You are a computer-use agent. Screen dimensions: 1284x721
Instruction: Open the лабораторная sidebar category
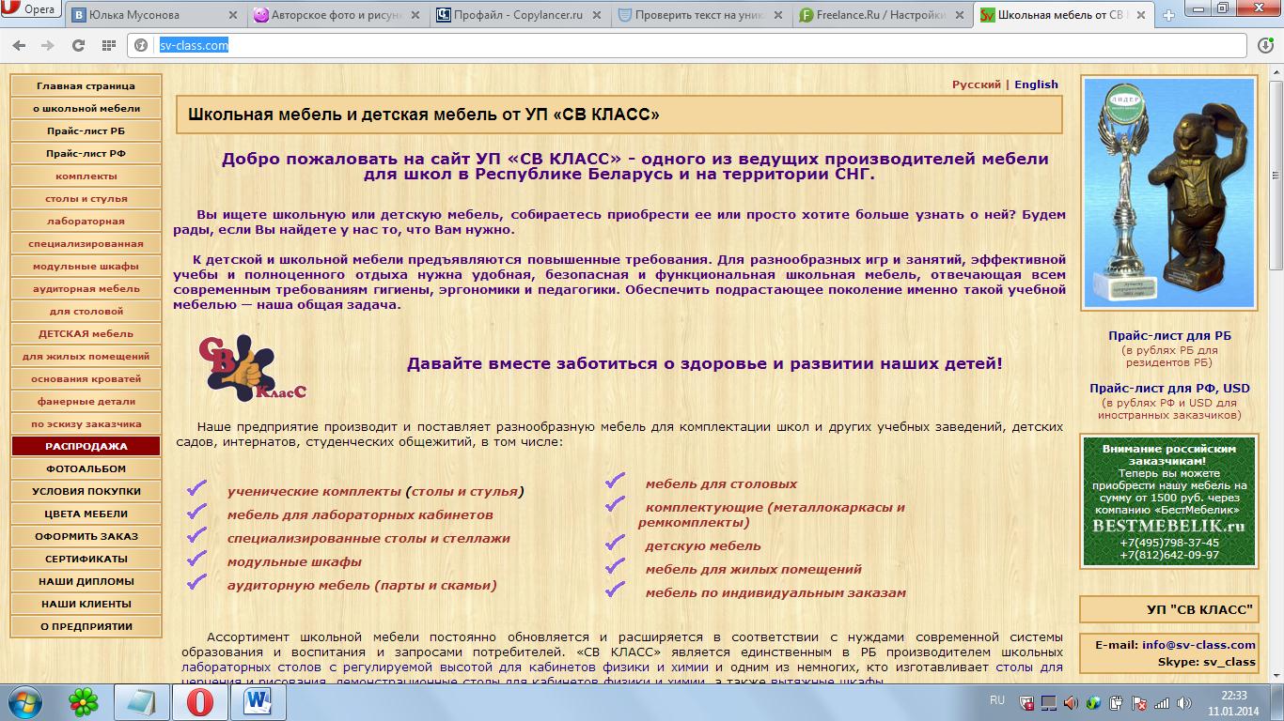[x=86, y=221]
